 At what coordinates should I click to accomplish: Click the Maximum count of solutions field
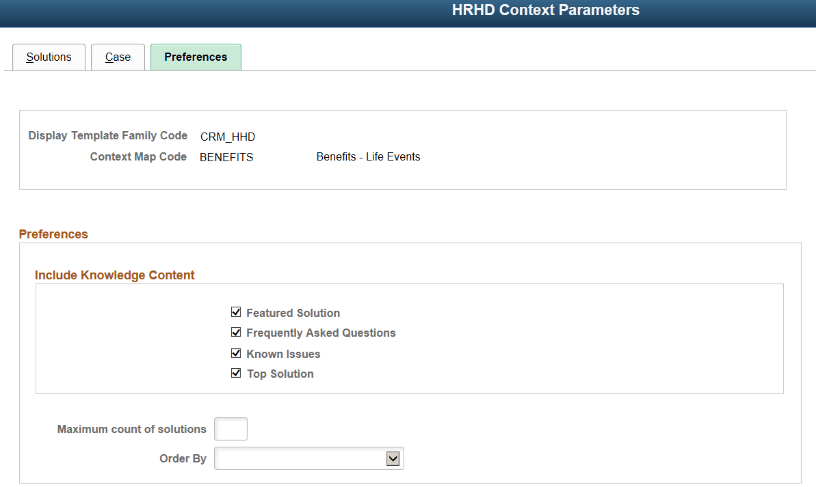(231, 429)
